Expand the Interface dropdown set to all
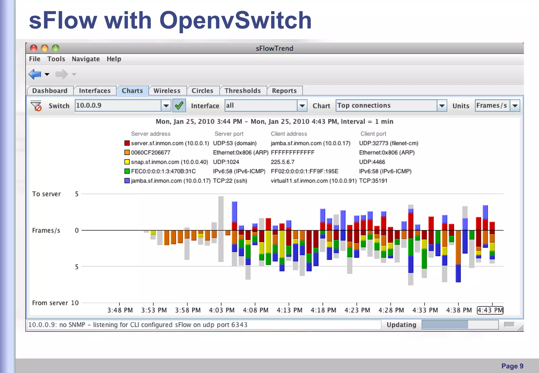The image size is (539, 373). [302, 106]
